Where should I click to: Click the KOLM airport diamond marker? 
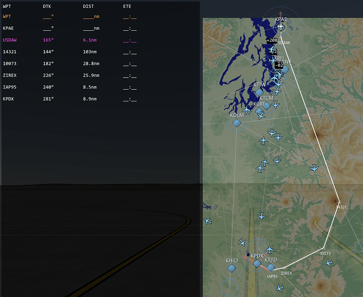pyautogui.click(x=237, y=123)
